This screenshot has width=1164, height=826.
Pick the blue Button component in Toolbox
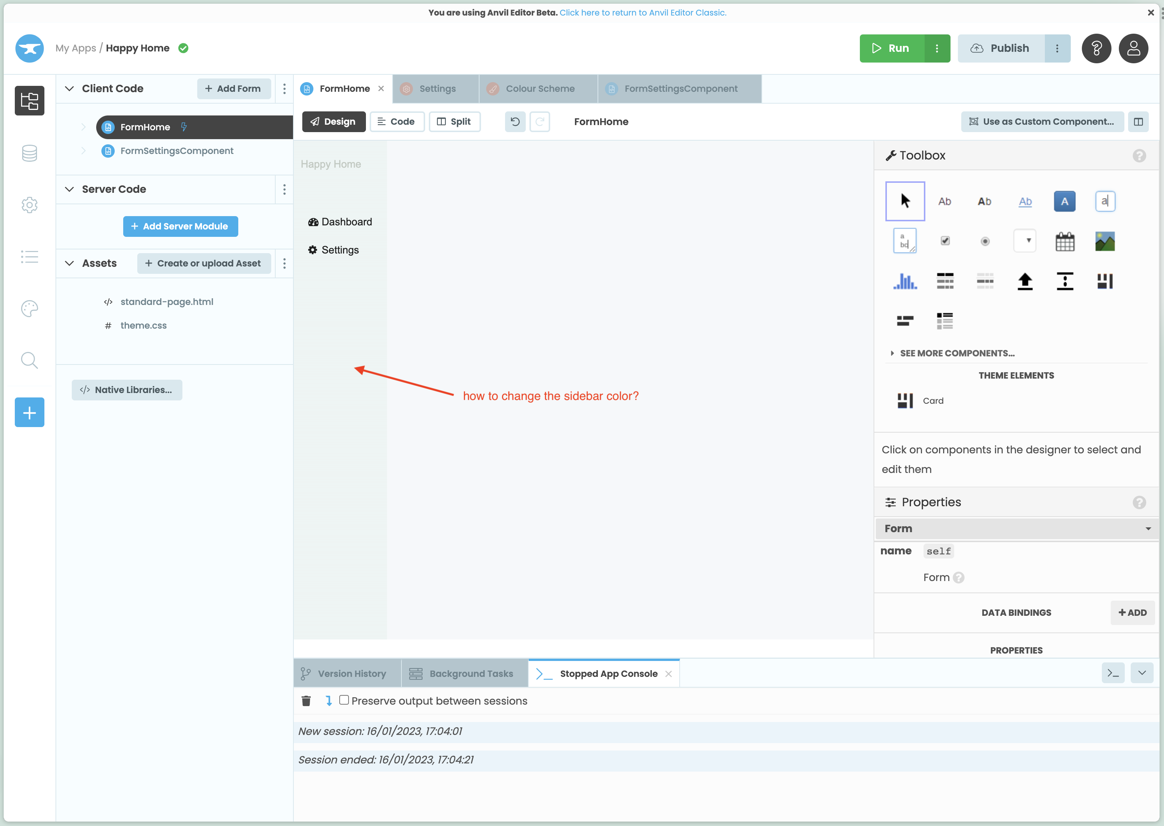pyautogui.click(x=1064, y=201)
